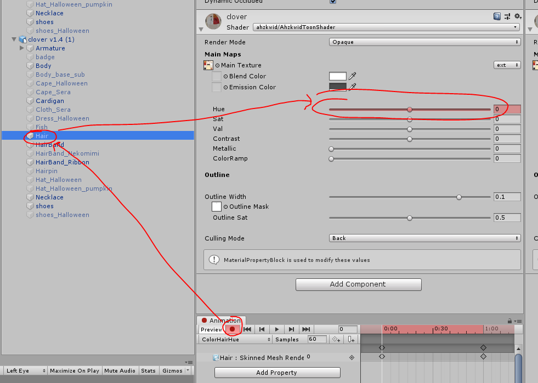Click Add Component button
Image resolution: width=538 pixels, height=383 pixels.
tap(359, 284)
